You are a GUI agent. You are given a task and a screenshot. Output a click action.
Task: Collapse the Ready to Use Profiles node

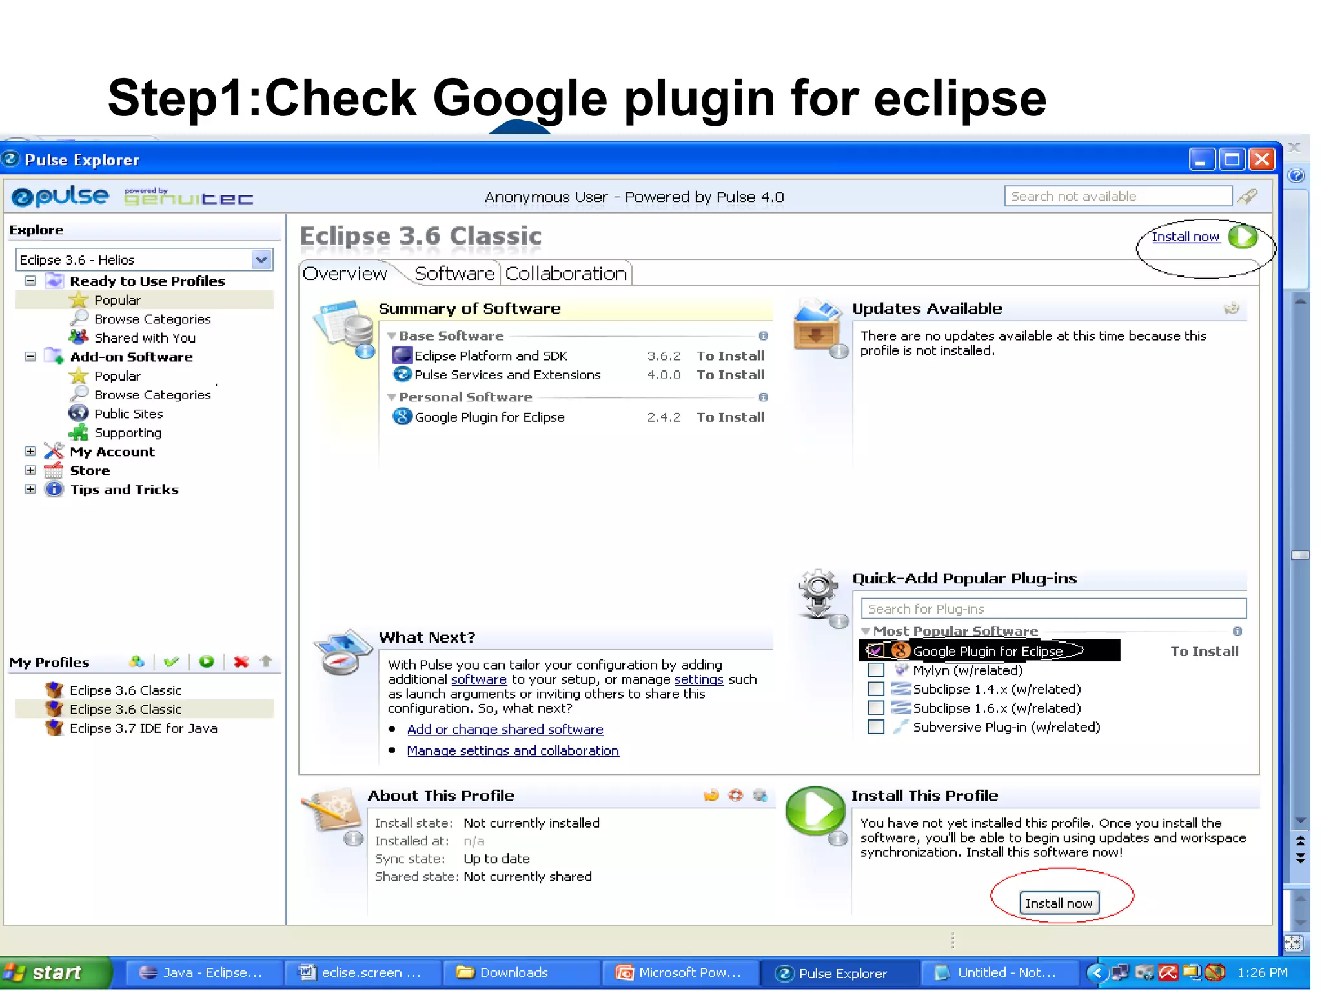click(30, 281)
